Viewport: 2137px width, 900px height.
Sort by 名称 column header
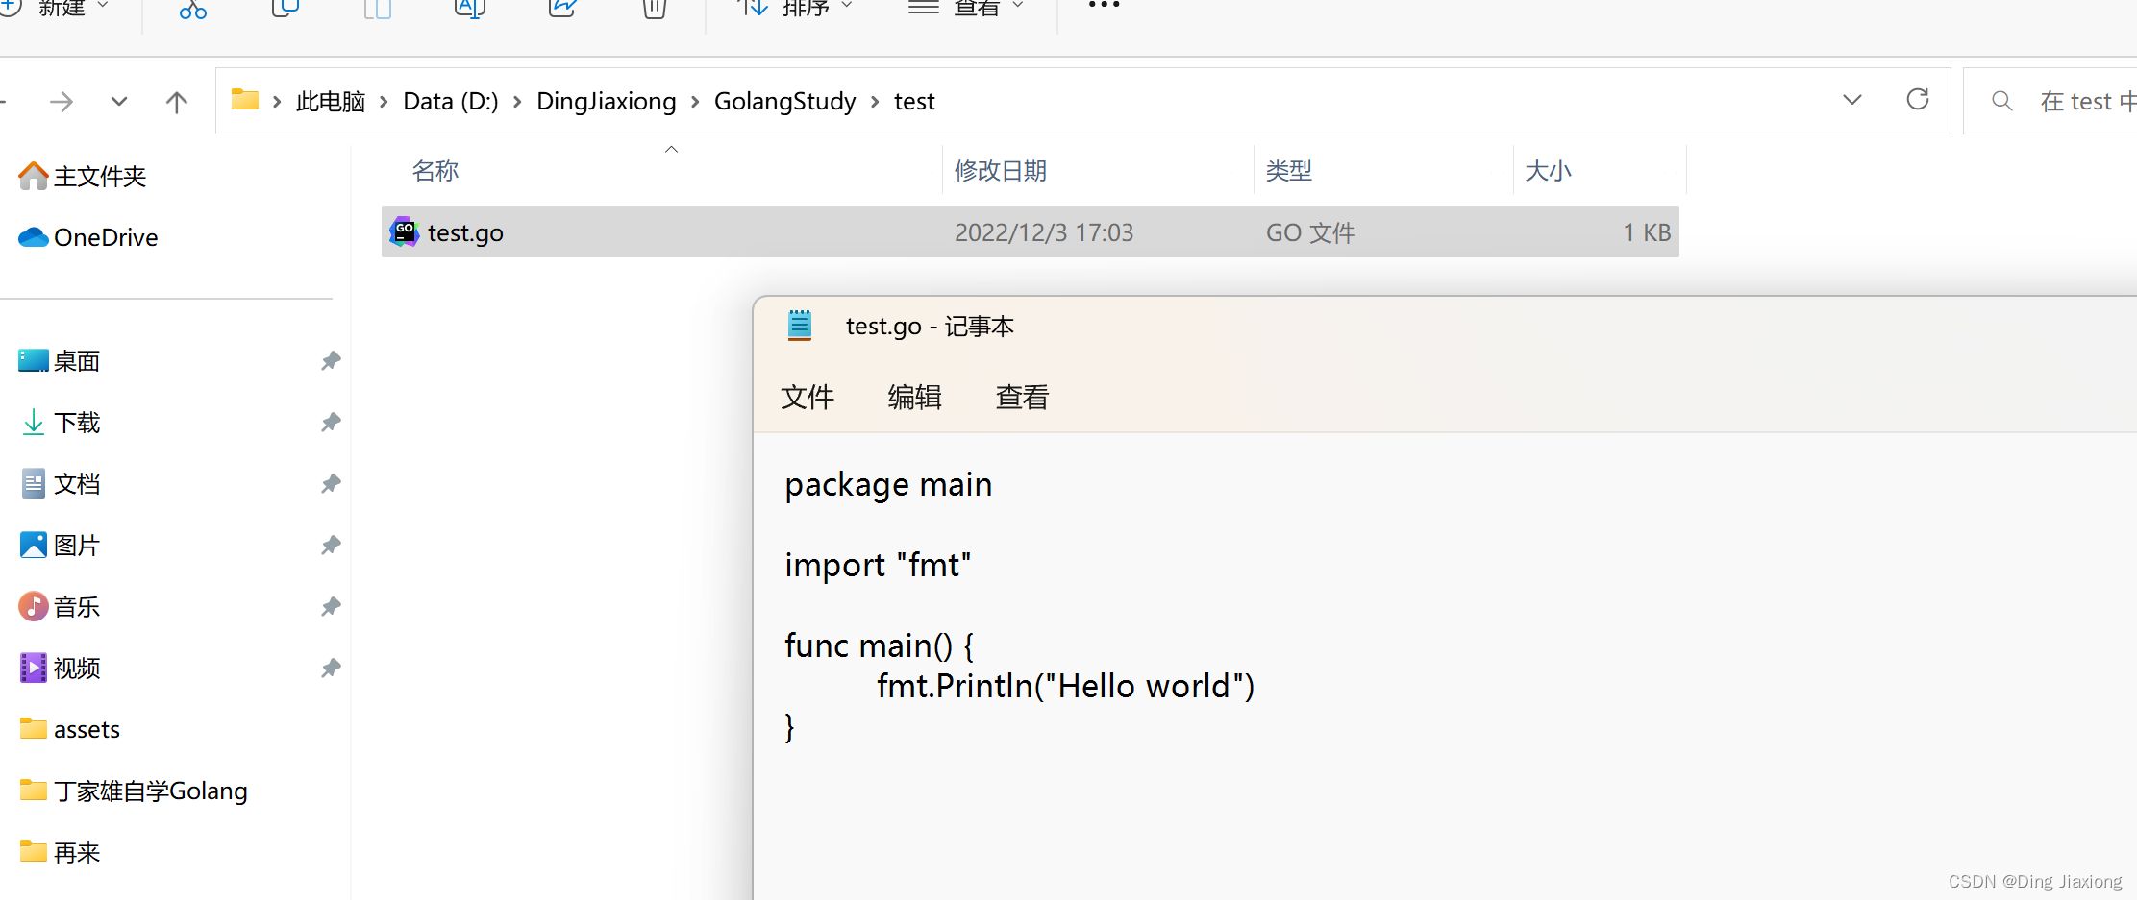click(x=435, y=171)
